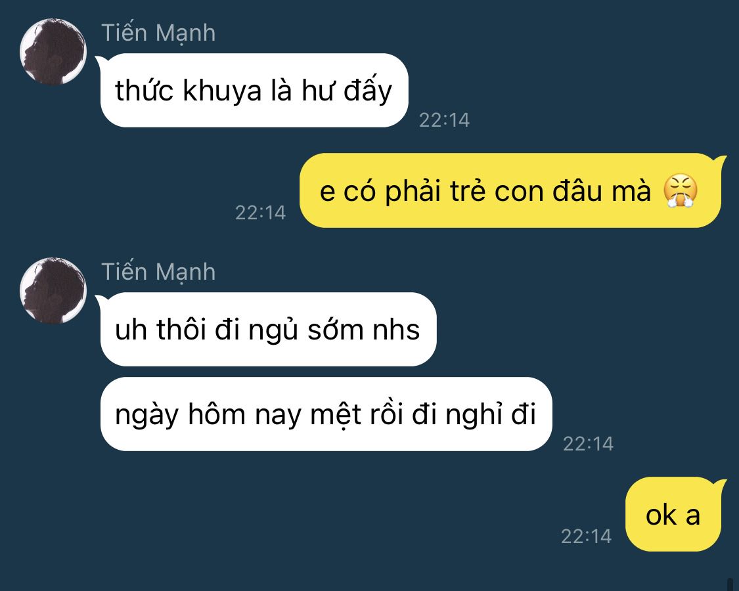Click the word 'khuya' in first message
The image size is (739, 591).
point(222,91)
